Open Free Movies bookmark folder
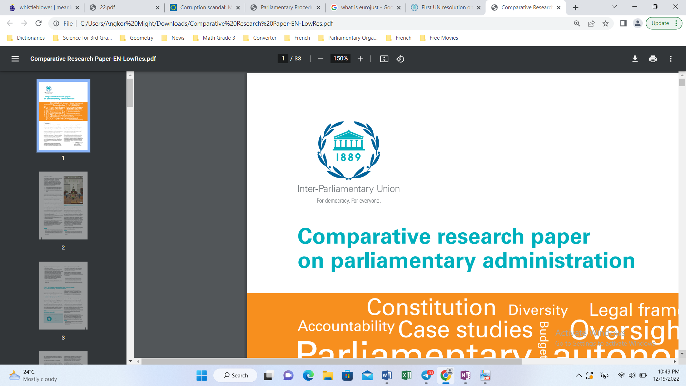Viewport: 686px width, 386px height. click(439, 38)
